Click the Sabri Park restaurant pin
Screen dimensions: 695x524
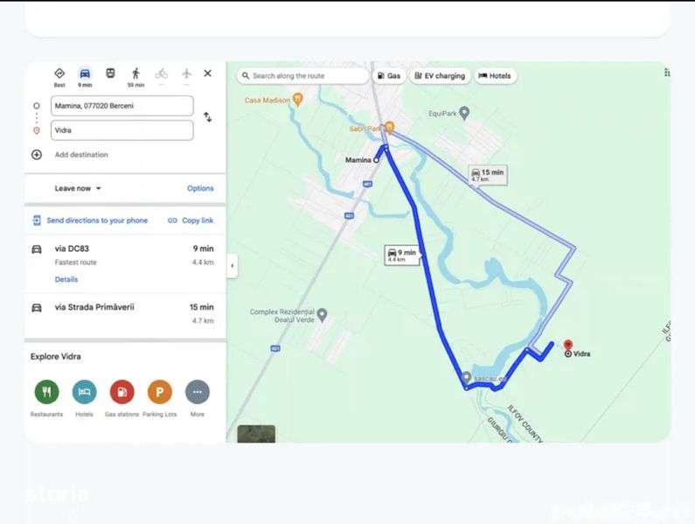tap(389, 128)
